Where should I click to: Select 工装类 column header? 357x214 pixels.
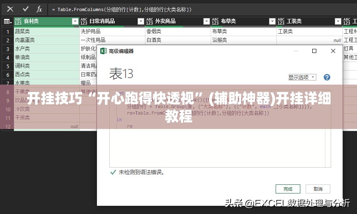click(309, 21)
